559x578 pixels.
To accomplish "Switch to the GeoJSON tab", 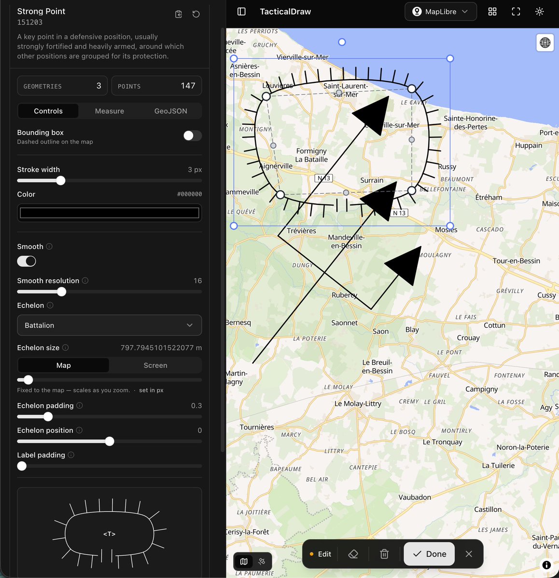I will pos(170,111).
